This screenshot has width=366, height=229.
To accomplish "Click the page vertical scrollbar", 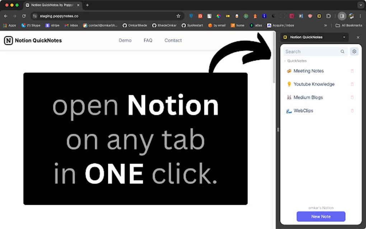I will 274,58.
